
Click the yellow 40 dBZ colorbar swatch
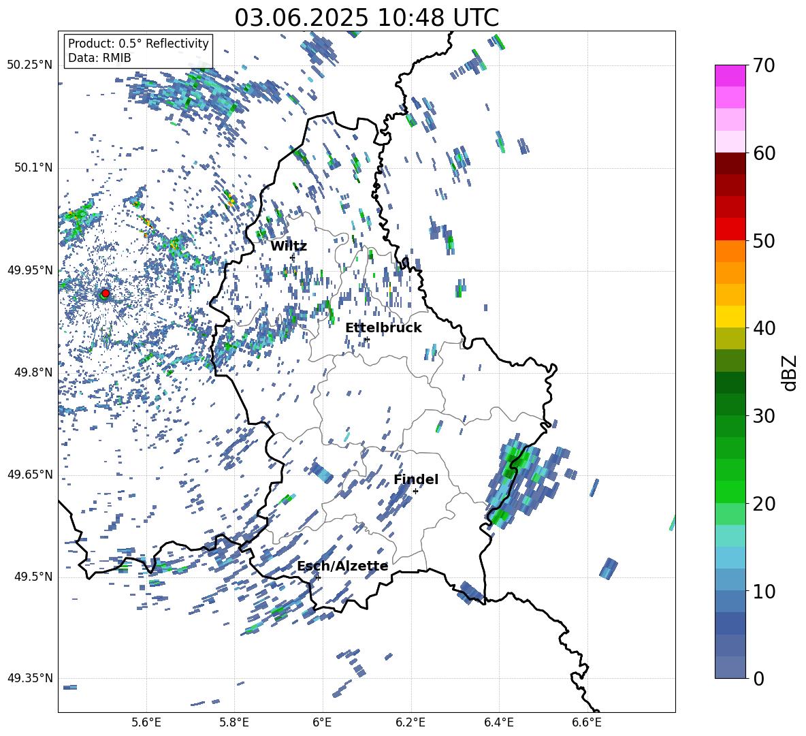click(x=730, y=317)
